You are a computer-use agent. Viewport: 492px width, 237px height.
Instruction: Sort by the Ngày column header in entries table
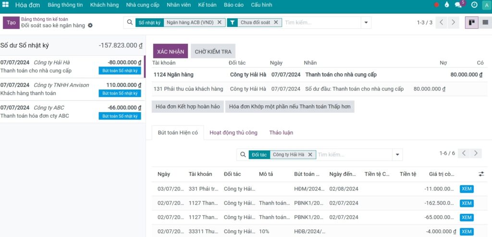coord(164,174)
